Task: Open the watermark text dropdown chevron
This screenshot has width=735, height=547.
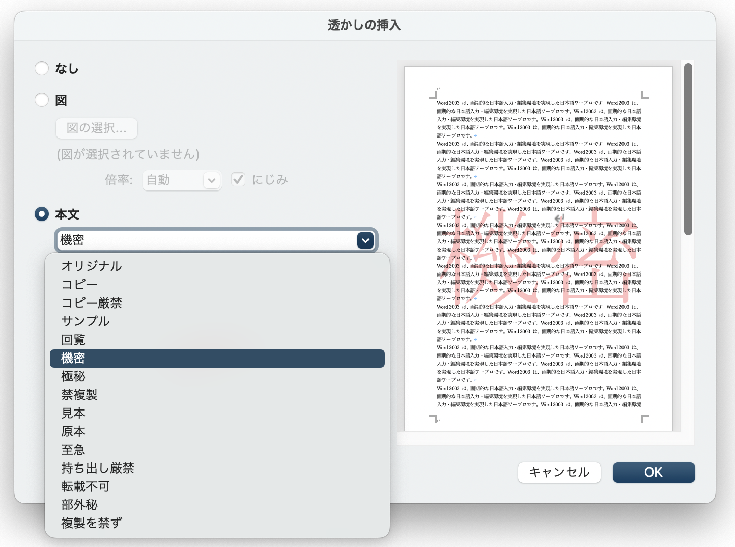Action: 365,240
